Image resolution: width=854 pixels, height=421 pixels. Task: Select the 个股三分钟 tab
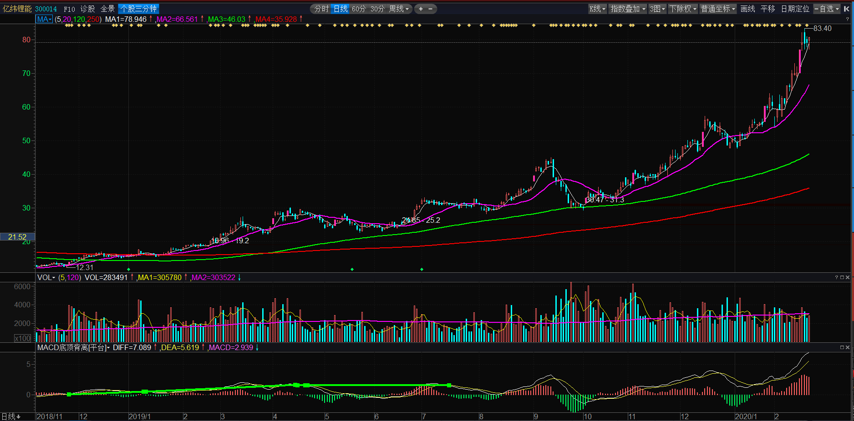point(138,9)
